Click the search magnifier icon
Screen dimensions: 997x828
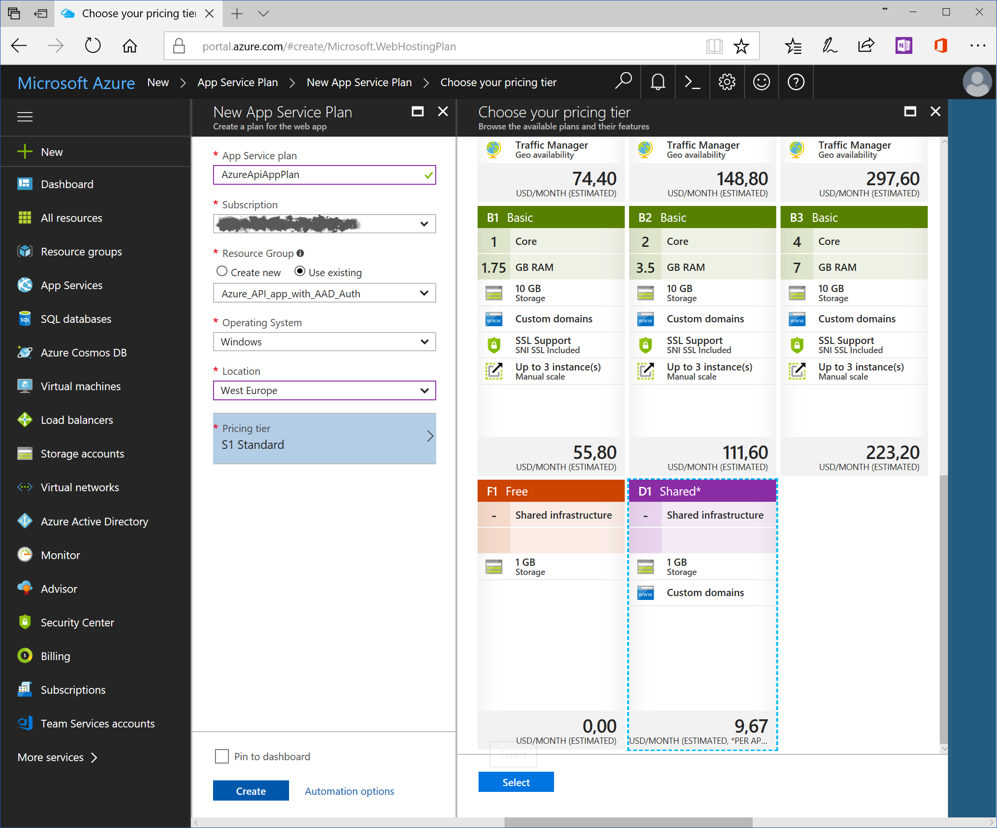click(x=623, y=81)
